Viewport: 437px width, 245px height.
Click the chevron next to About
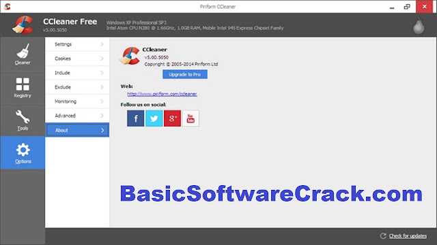point(102,130)
